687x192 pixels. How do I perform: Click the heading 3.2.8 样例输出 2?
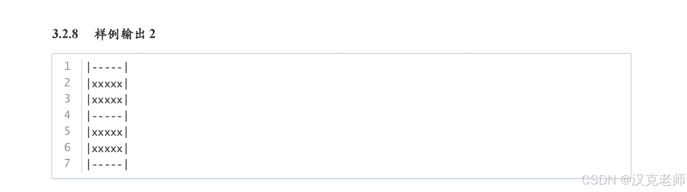(104, 34)
